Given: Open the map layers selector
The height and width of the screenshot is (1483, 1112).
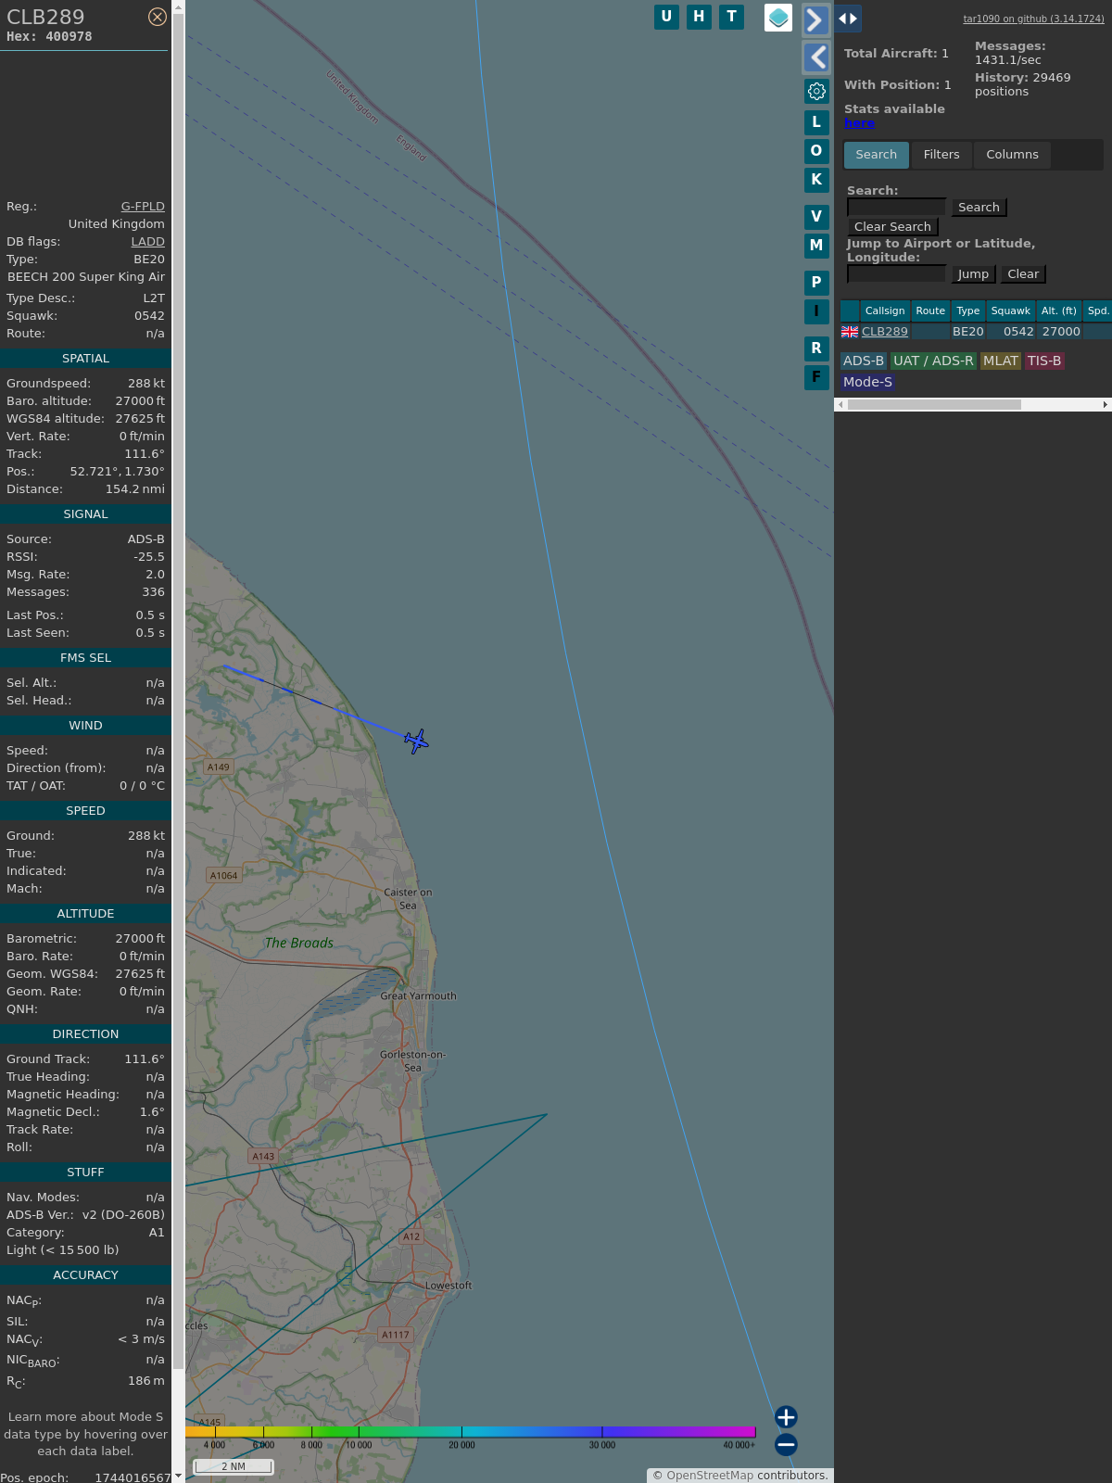Looking at the screenshot, I should pos(778,18).
